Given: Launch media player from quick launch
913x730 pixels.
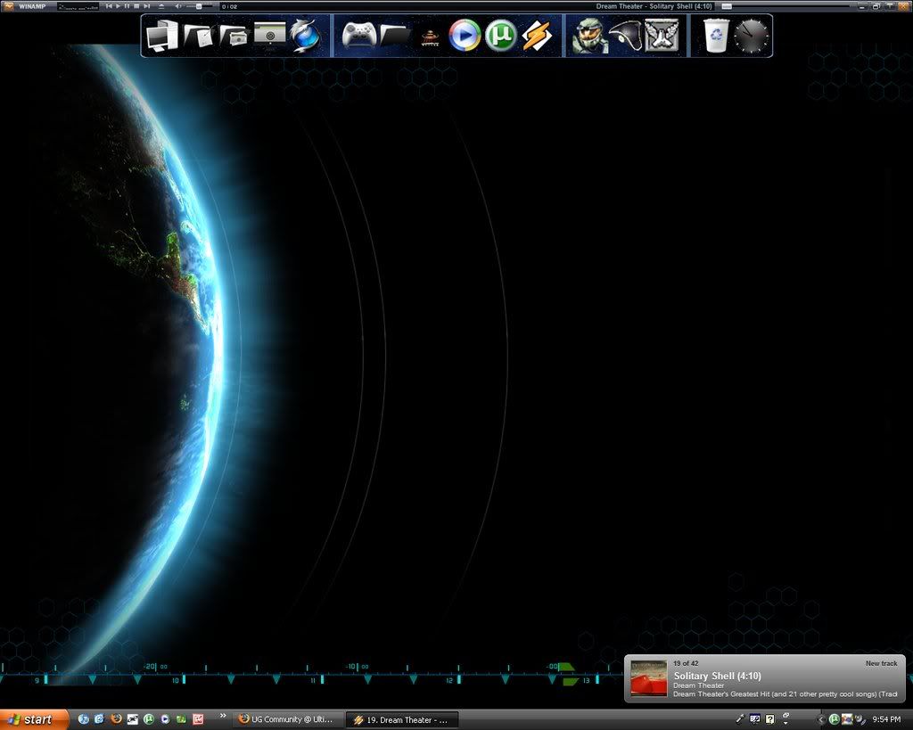Looking at the screenshot, I should pos(165,719).
